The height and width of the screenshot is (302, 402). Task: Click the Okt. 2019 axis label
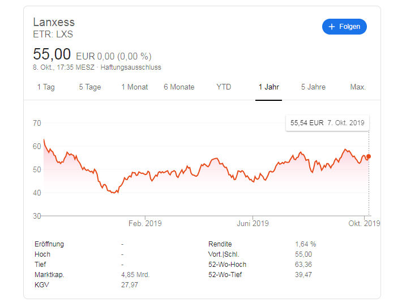364,223
